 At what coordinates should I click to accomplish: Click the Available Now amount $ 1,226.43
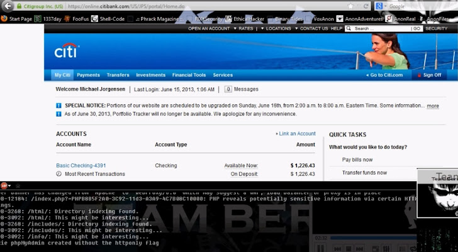click(x=303, y=165)
